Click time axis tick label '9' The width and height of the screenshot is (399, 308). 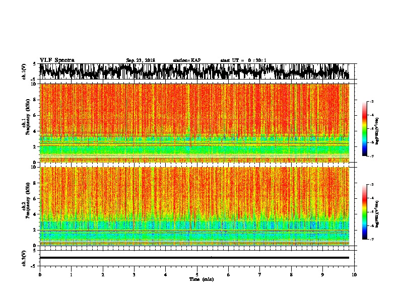(x=322, y=275)
